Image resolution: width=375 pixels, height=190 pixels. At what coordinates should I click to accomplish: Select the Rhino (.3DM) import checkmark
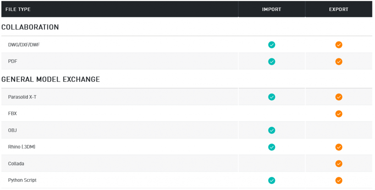(271, 147)
